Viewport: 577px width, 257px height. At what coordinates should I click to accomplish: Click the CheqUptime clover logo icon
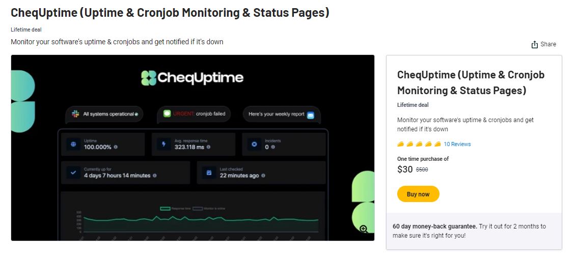(149, 78)
